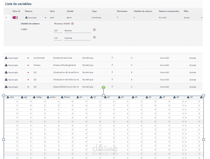Open the Rôle dropdown arrow for sexe
The image size is (210, 159).
(x=201, y=18)
